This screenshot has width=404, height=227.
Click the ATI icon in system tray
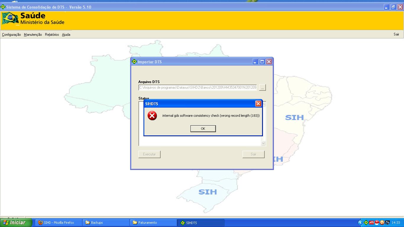371,223
